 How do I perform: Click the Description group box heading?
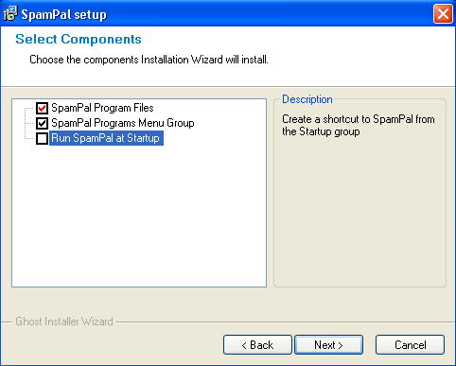[307, 99]
